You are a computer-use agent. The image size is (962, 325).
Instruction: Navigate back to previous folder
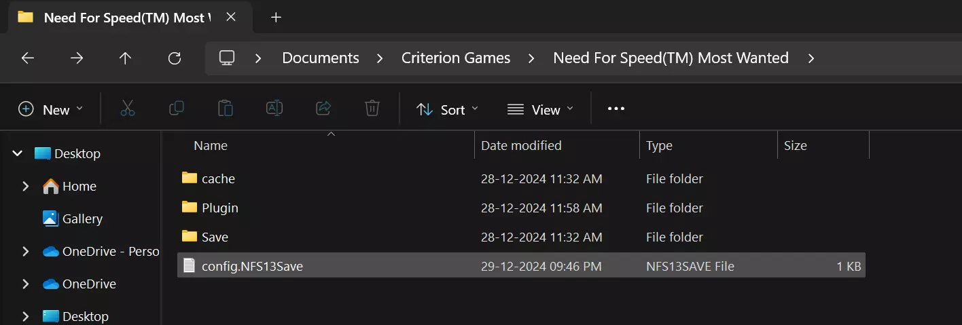28,58
